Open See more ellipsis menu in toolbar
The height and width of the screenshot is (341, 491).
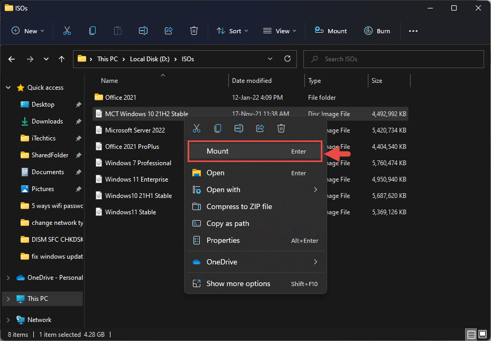click(x=413, y=31)
